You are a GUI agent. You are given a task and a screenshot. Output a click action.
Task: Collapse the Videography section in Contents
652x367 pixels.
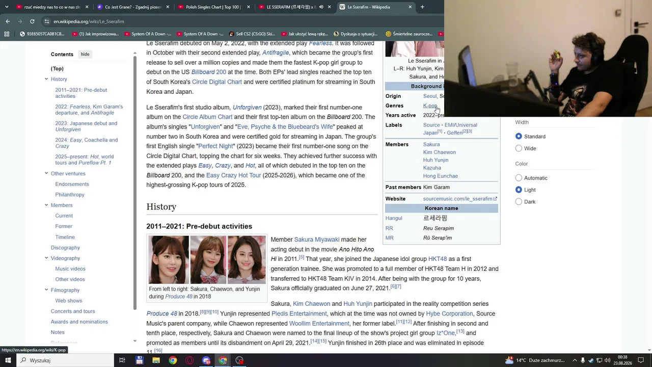pos(46,258)
